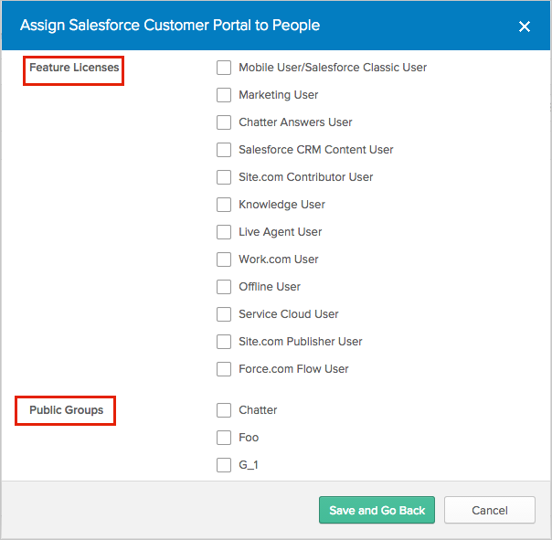Select the Foo public group checkbox

click(224, 438)
